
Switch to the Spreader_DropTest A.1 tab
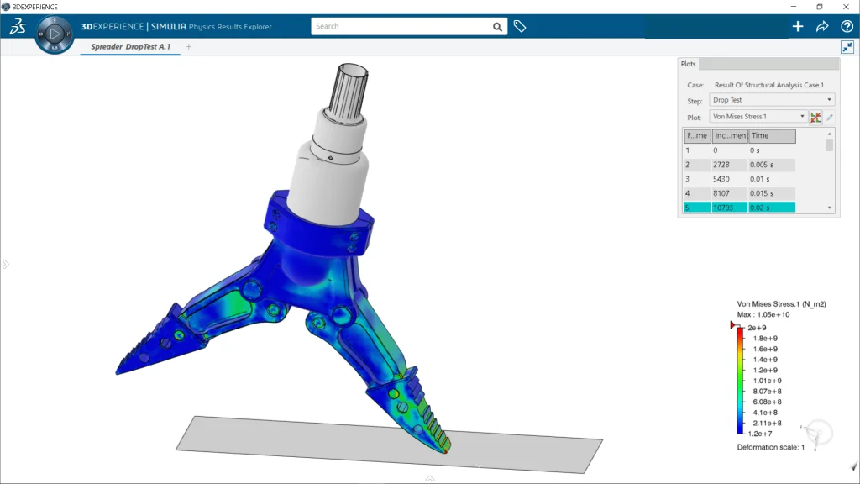tap(130, 47)
